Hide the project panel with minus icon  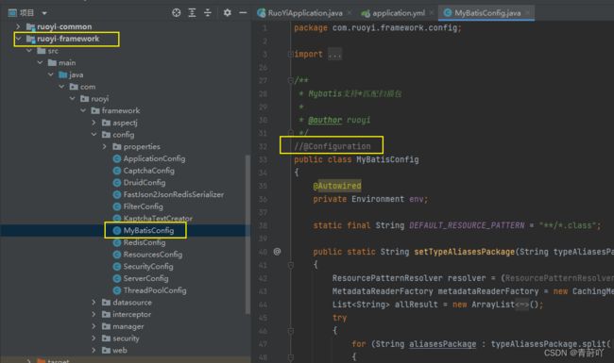[243, 13]
